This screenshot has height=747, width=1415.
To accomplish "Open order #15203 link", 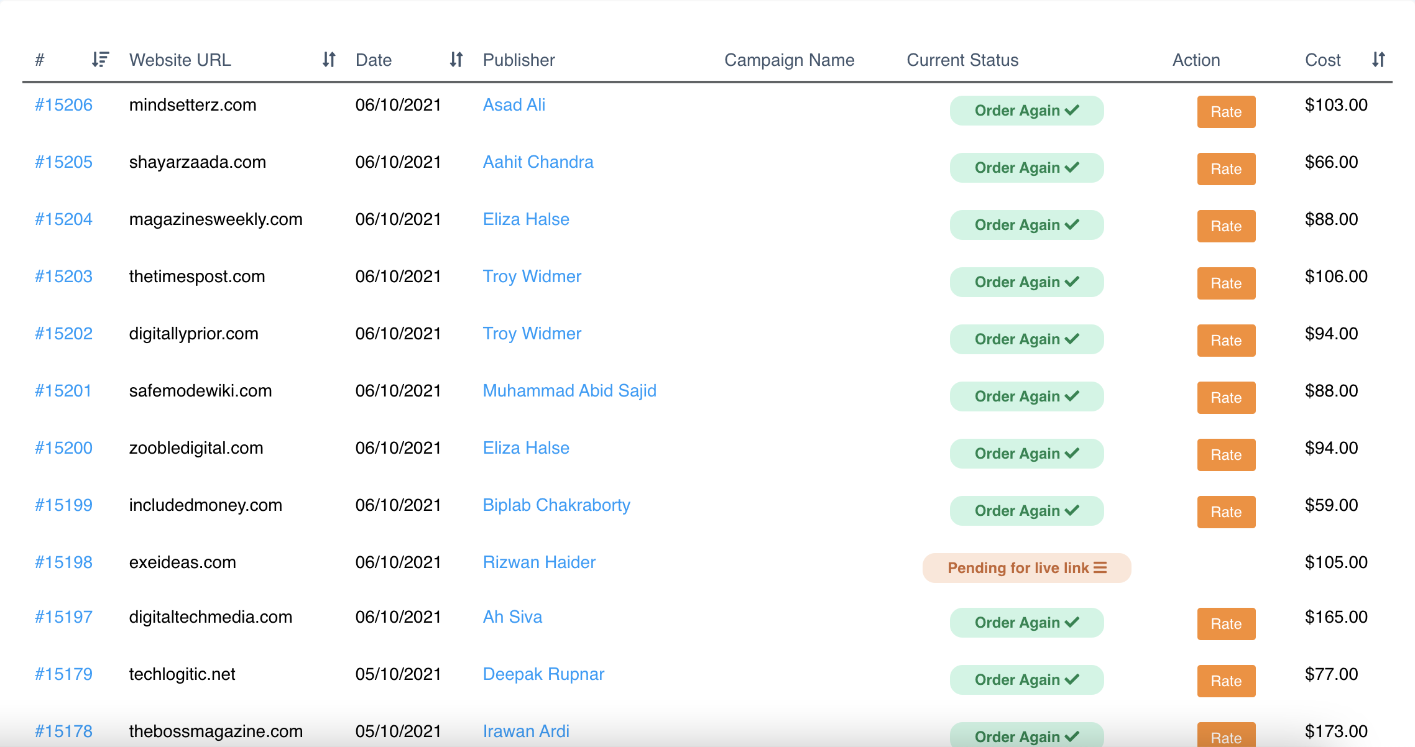I will 63,276.
